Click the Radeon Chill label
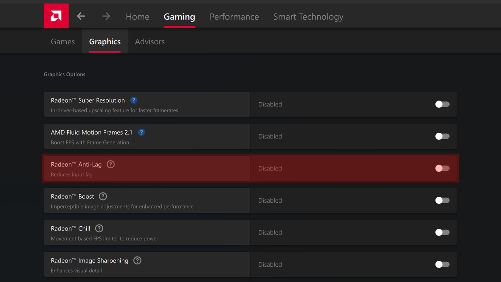The height and width of the screenshot is (282, 501). [70, 228]
